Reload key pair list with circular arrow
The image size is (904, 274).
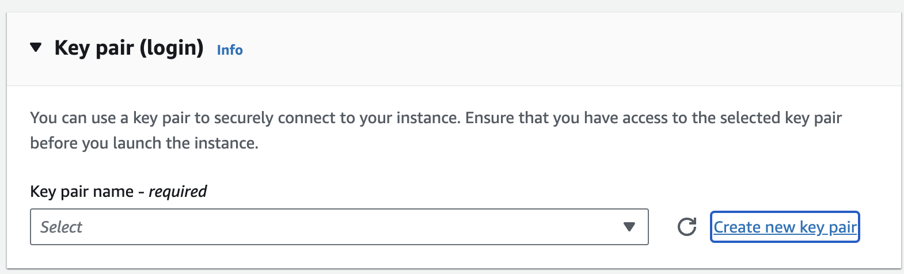(x=686, y=227)
